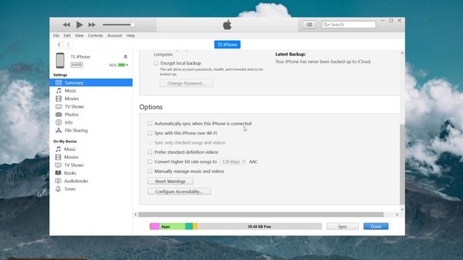Open the View menu

coord(79,35)
